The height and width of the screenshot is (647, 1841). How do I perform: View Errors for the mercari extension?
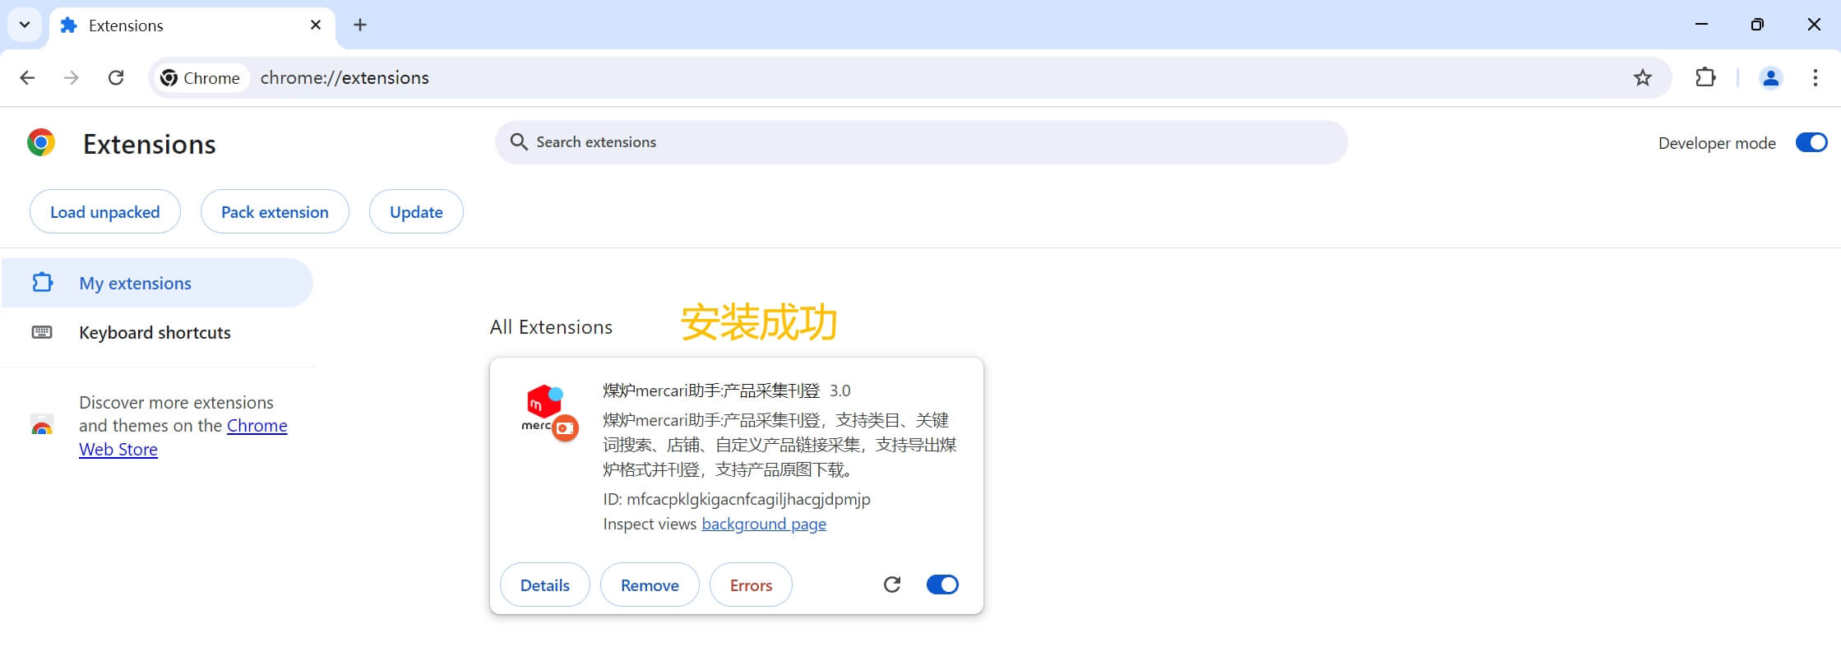pos(751,585)
